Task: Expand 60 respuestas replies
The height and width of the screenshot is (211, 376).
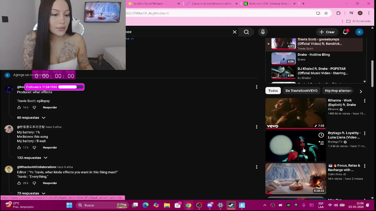Action: click(31, 118)
